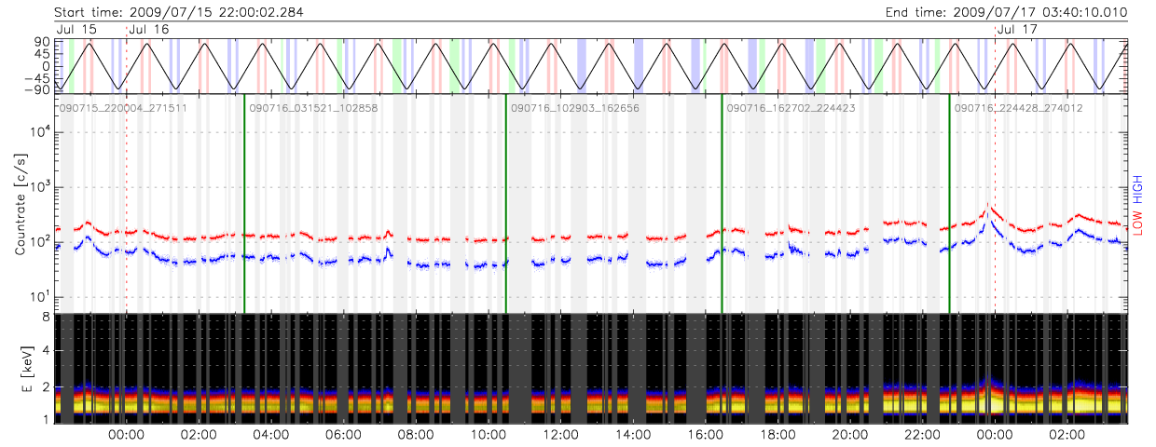This screenshot has width=1156, height=447.
Task: Click the Countrate [c/s] axis title
Action: [20, 209]
